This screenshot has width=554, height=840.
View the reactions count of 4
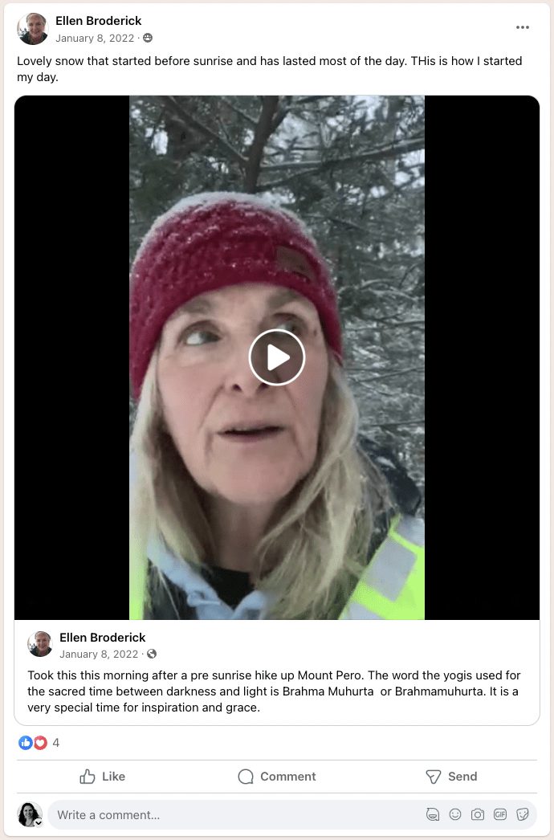click(x=55, y=743)
